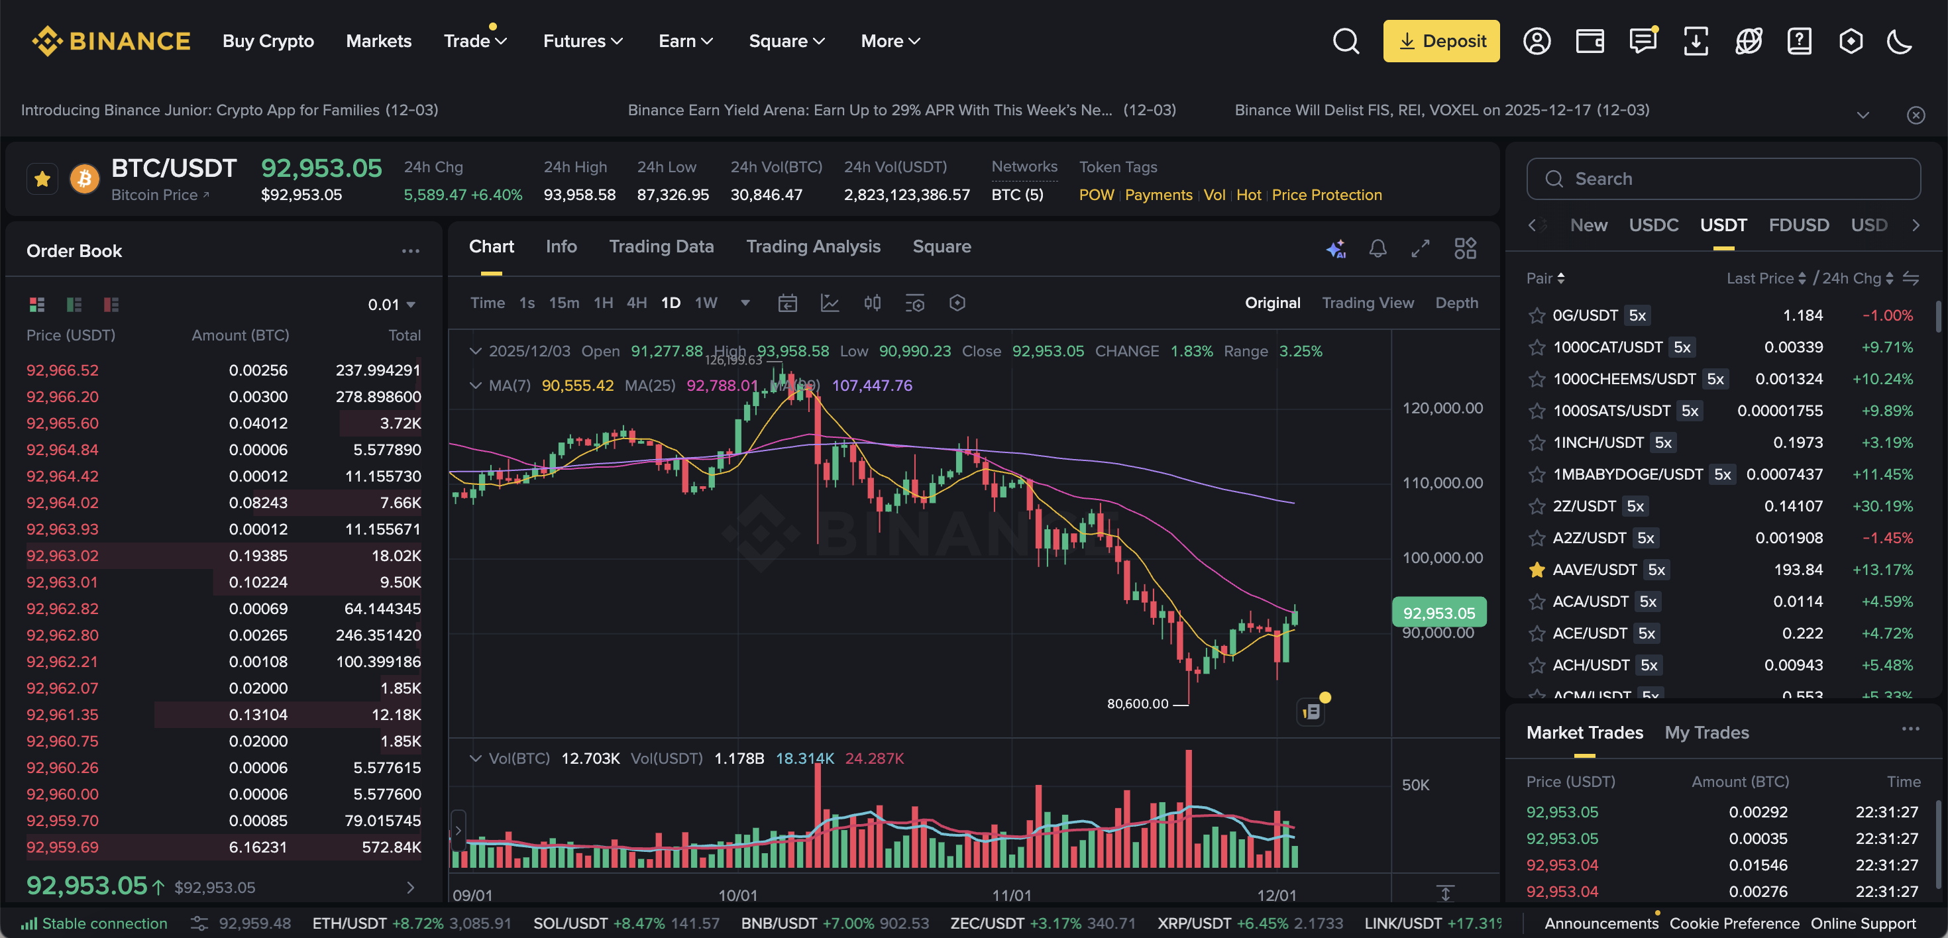This screenshot has height=938, width=1948.
Task: Click the pair Search input field
Action: click(1724, 179)
